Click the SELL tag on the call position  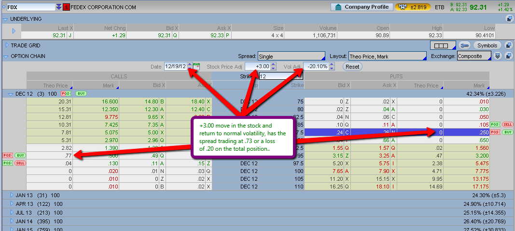click(21, 163)
